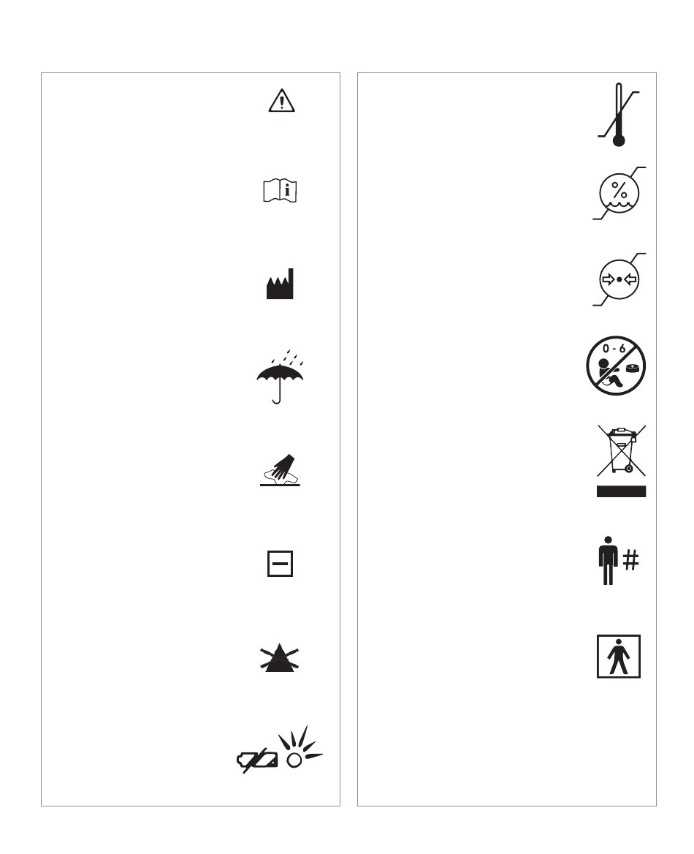Click the black bar under the bin

[x=621, y=491]
